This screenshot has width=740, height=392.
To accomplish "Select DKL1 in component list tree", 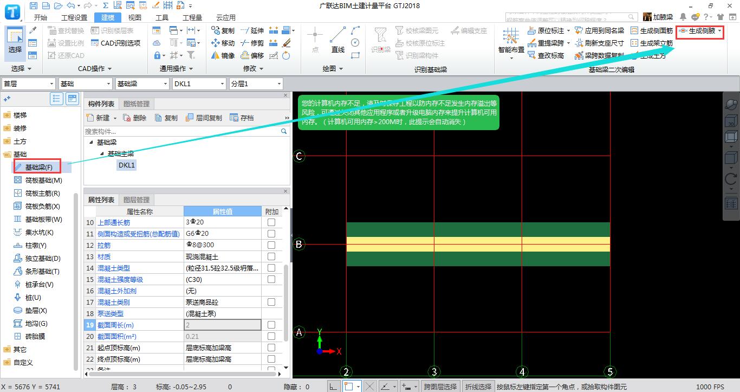I will 126,165.
